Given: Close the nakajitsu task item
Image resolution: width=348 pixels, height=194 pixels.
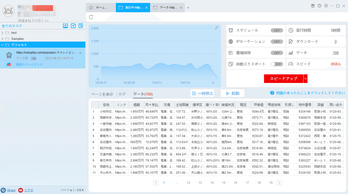Looking at the screenshot, I should (80, 53).
